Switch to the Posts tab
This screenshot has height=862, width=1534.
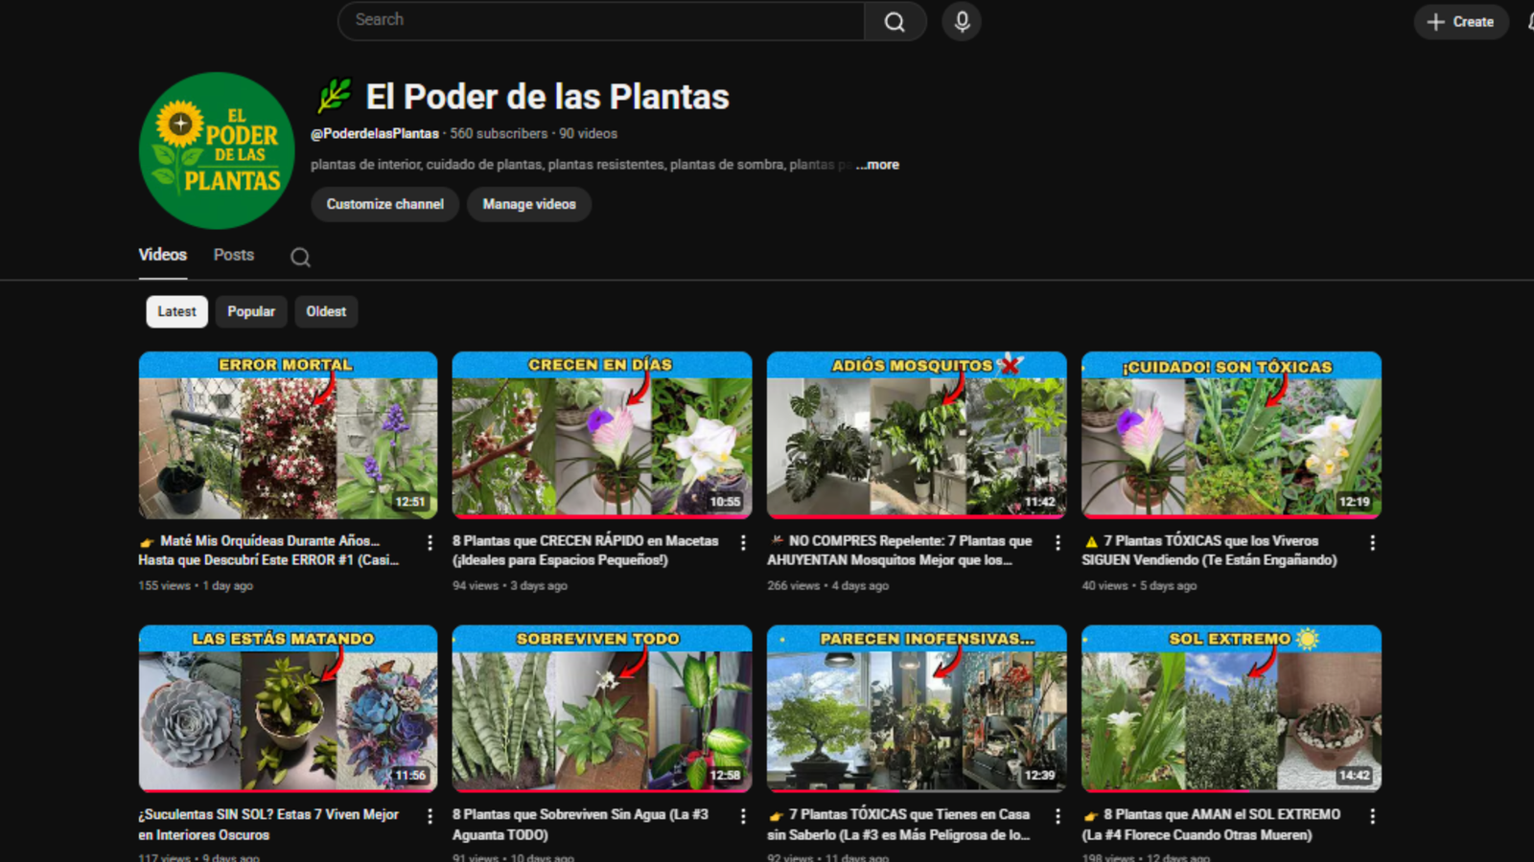pyautogui.click(x=234, y=255)
